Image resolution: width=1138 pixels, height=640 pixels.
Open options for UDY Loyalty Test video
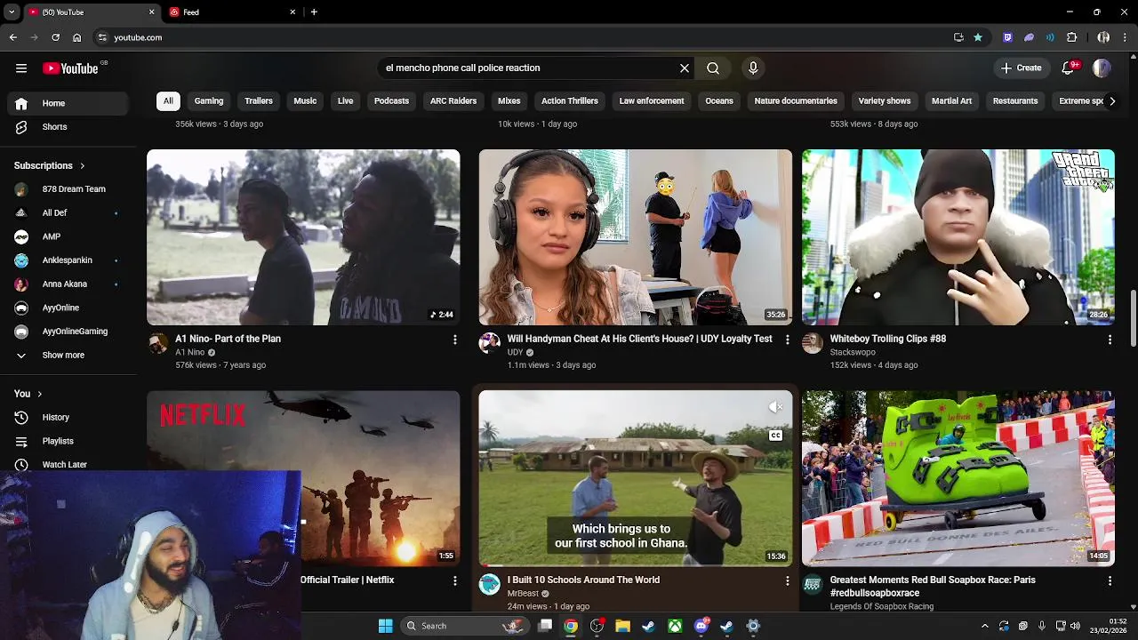pyautogui.click(x=787, y=340)
